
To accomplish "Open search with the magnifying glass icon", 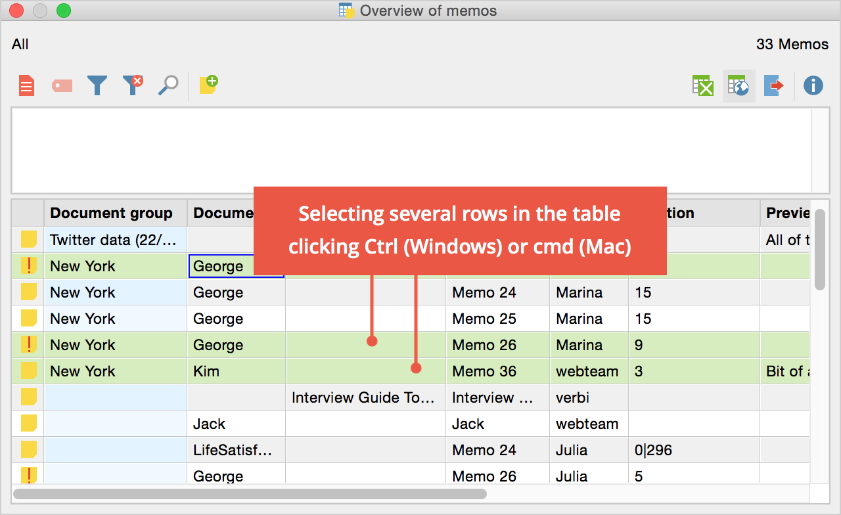I will tap(168, 85).
